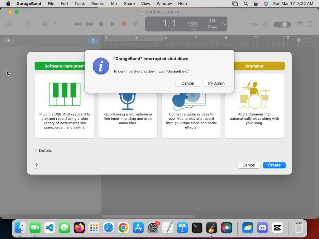Open Discord from the Dock
Screen dimensions: 319x239
262,227
